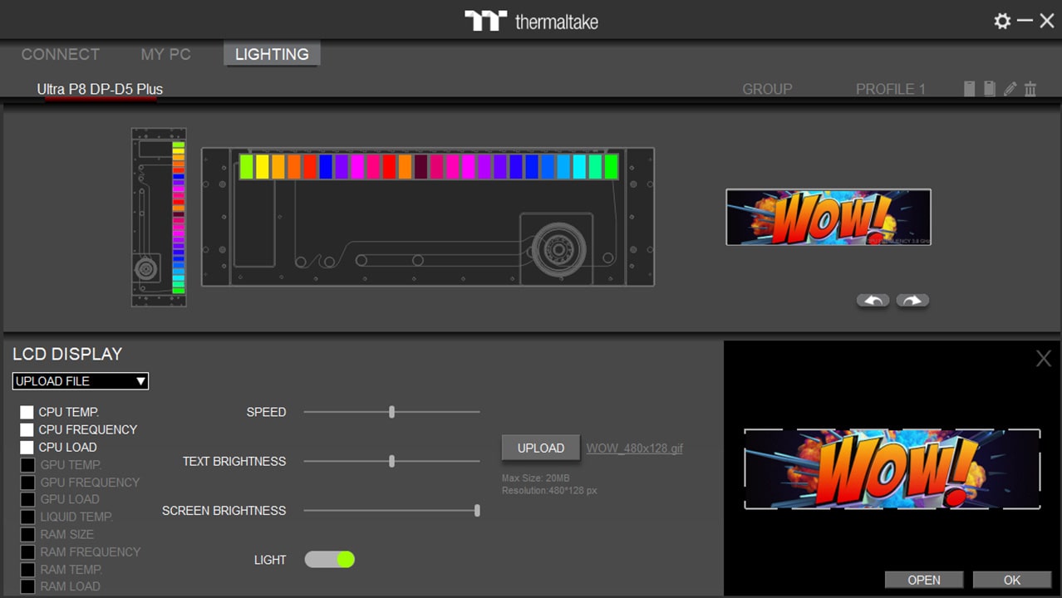Viewport: 1062px width, 598px height.
Task: Toggle the RAM FREQUENCY checkbox
Action: tap(27, 551)
